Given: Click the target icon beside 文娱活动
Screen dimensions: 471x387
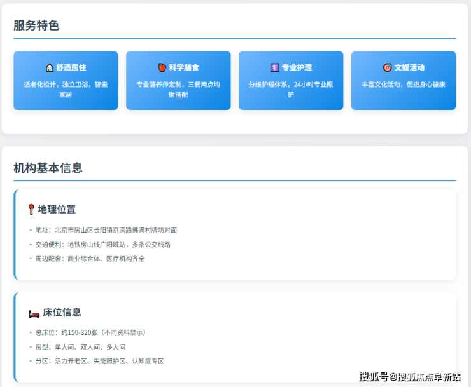Looking at the screenshot, I should 387,67.
